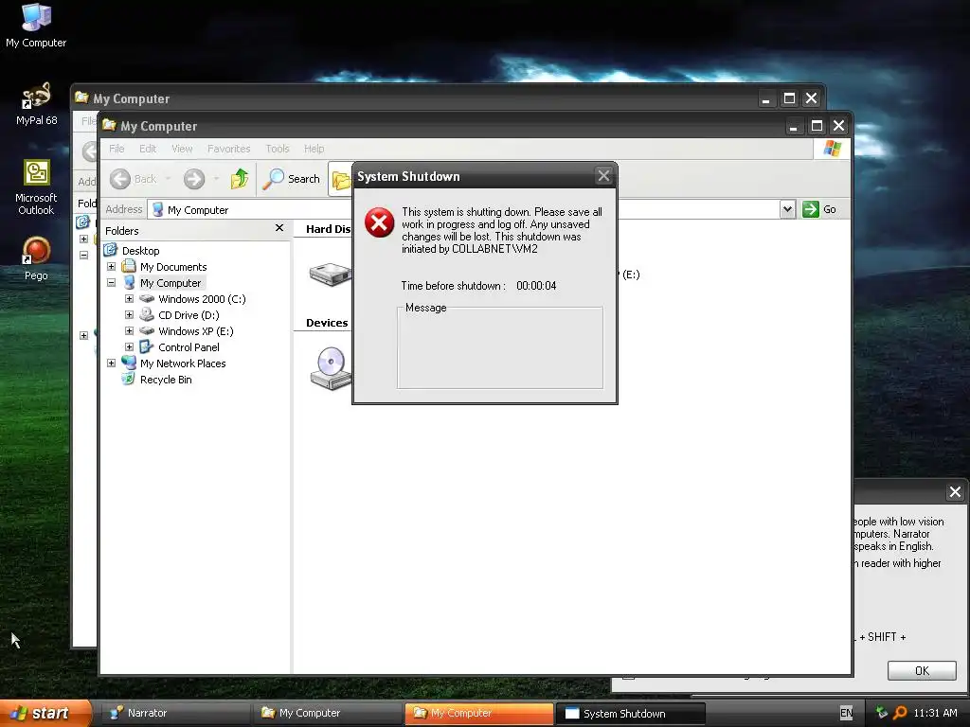Screen dimensions: 970x727
Task: Select Windows XP (E:) in the tree
Action: tap(195, 331)
